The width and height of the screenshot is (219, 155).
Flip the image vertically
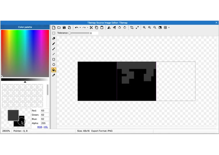[x=114, y=28]
